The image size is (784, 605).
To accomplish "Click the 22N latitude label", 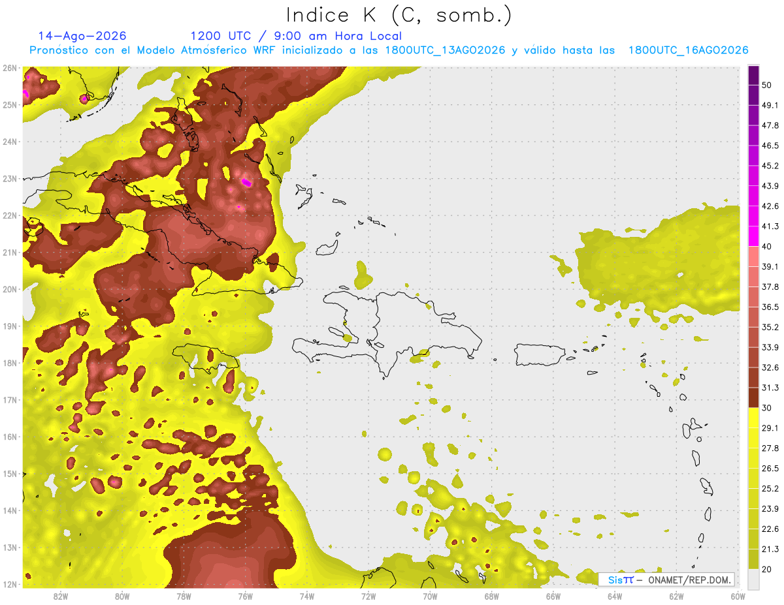I will click(x=9, y=215).
